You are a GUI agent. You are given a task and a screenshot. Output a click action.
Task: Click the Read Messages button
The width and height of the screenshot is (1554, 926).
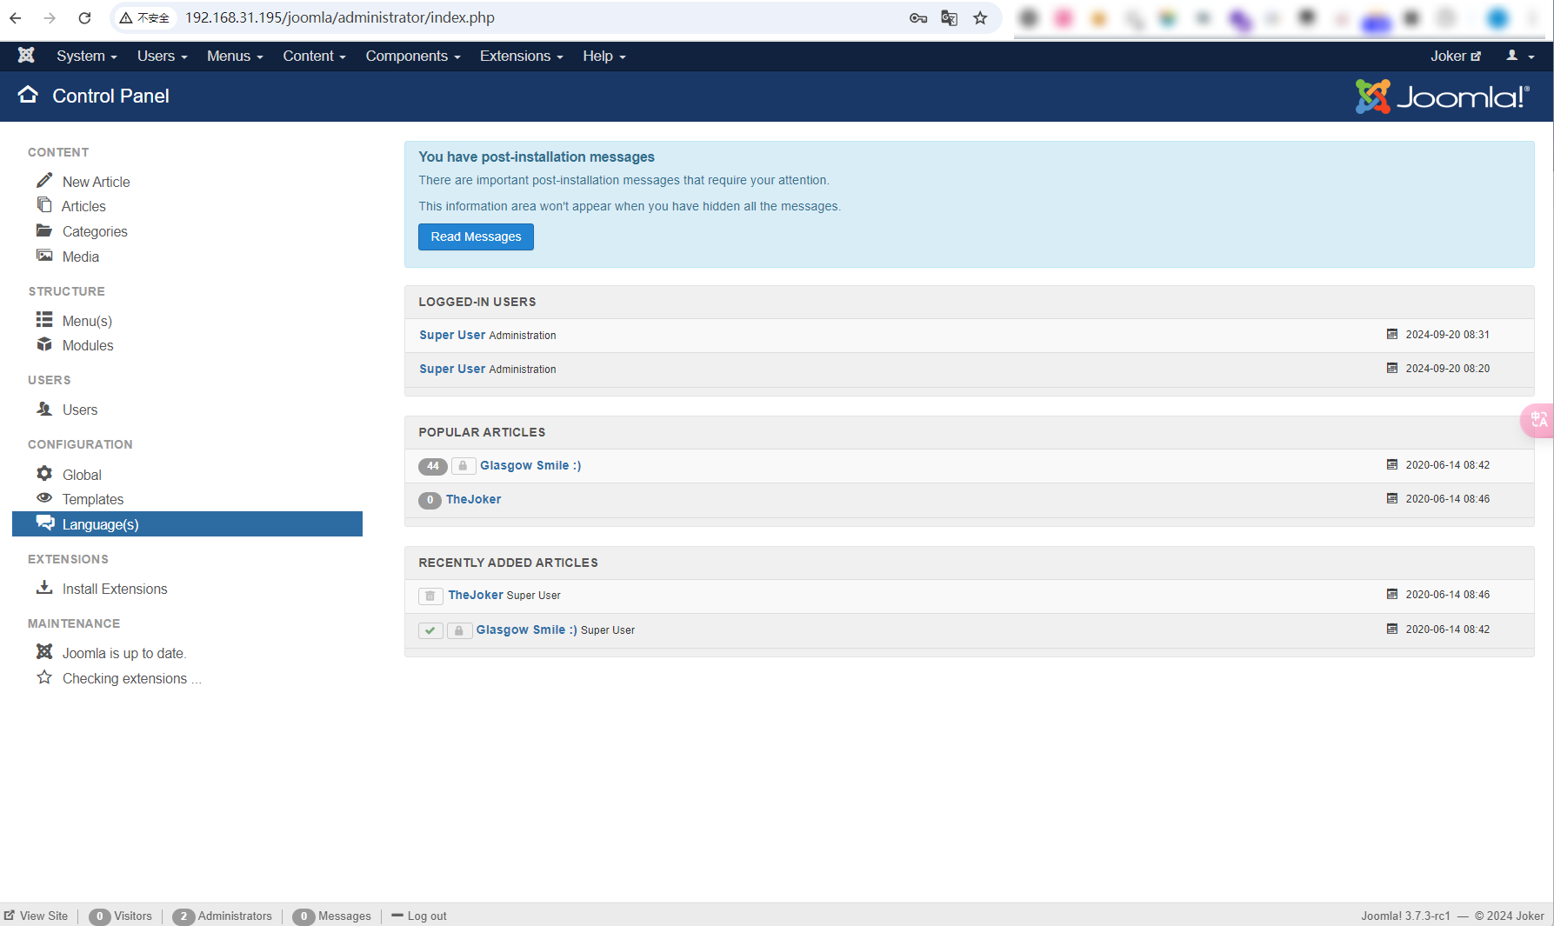(476, 236)
